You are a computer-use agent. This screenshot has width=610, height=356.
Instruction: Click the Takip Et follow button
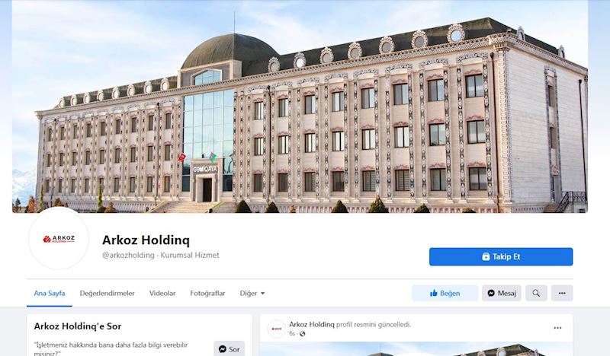tap(501, 256)
